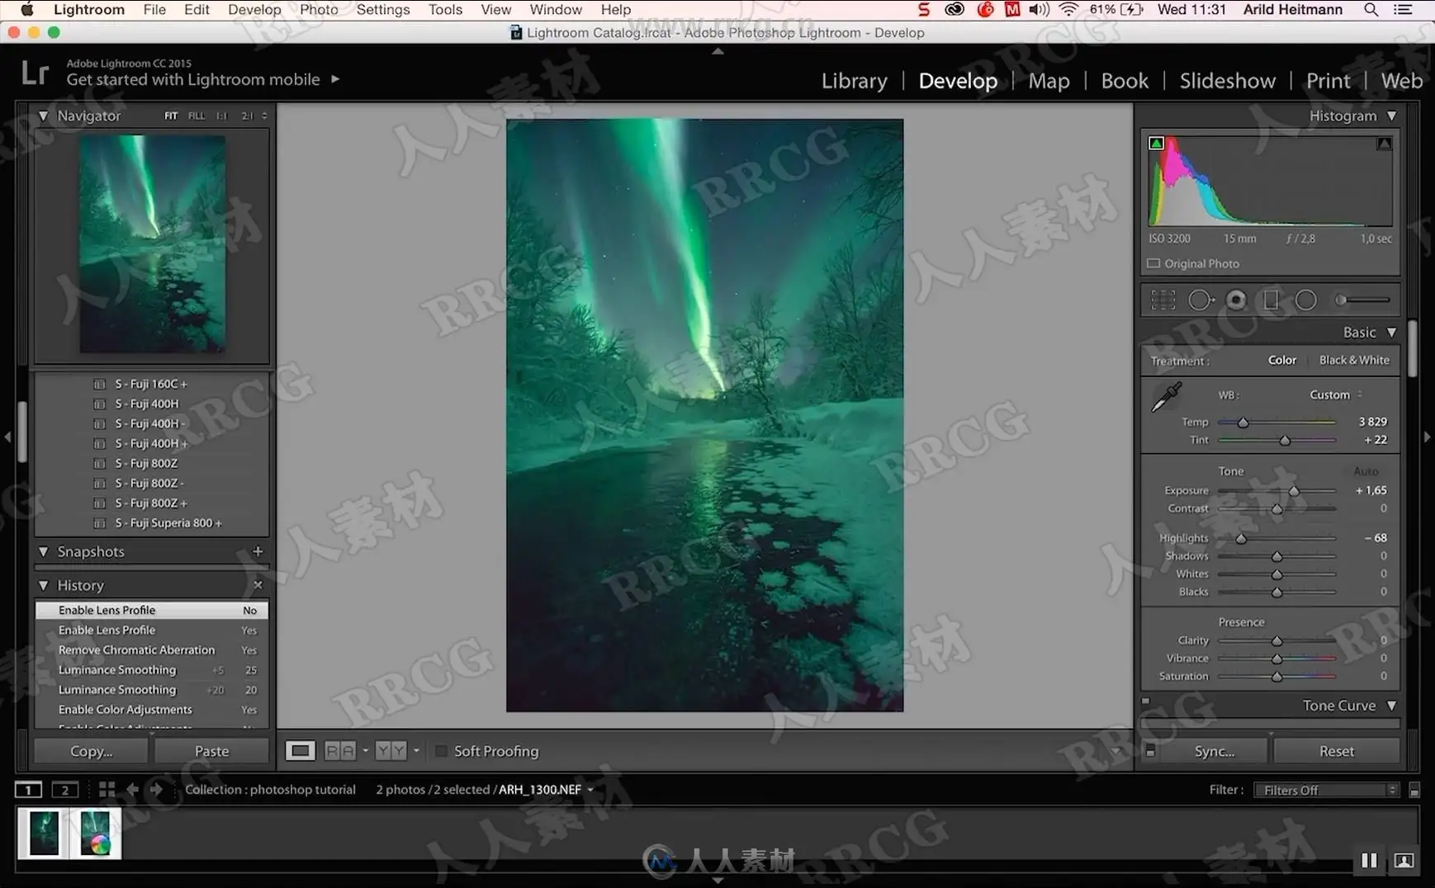Collapse the Basic panel
1435x888 pixels.
pyautogui.click(x=1391, y=333)
